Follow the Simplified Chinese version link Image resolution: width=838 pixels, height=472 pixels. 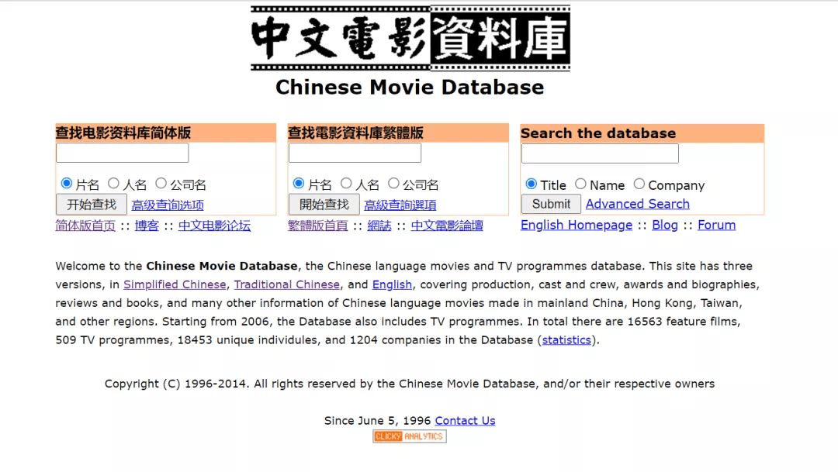tap(175, 284)
